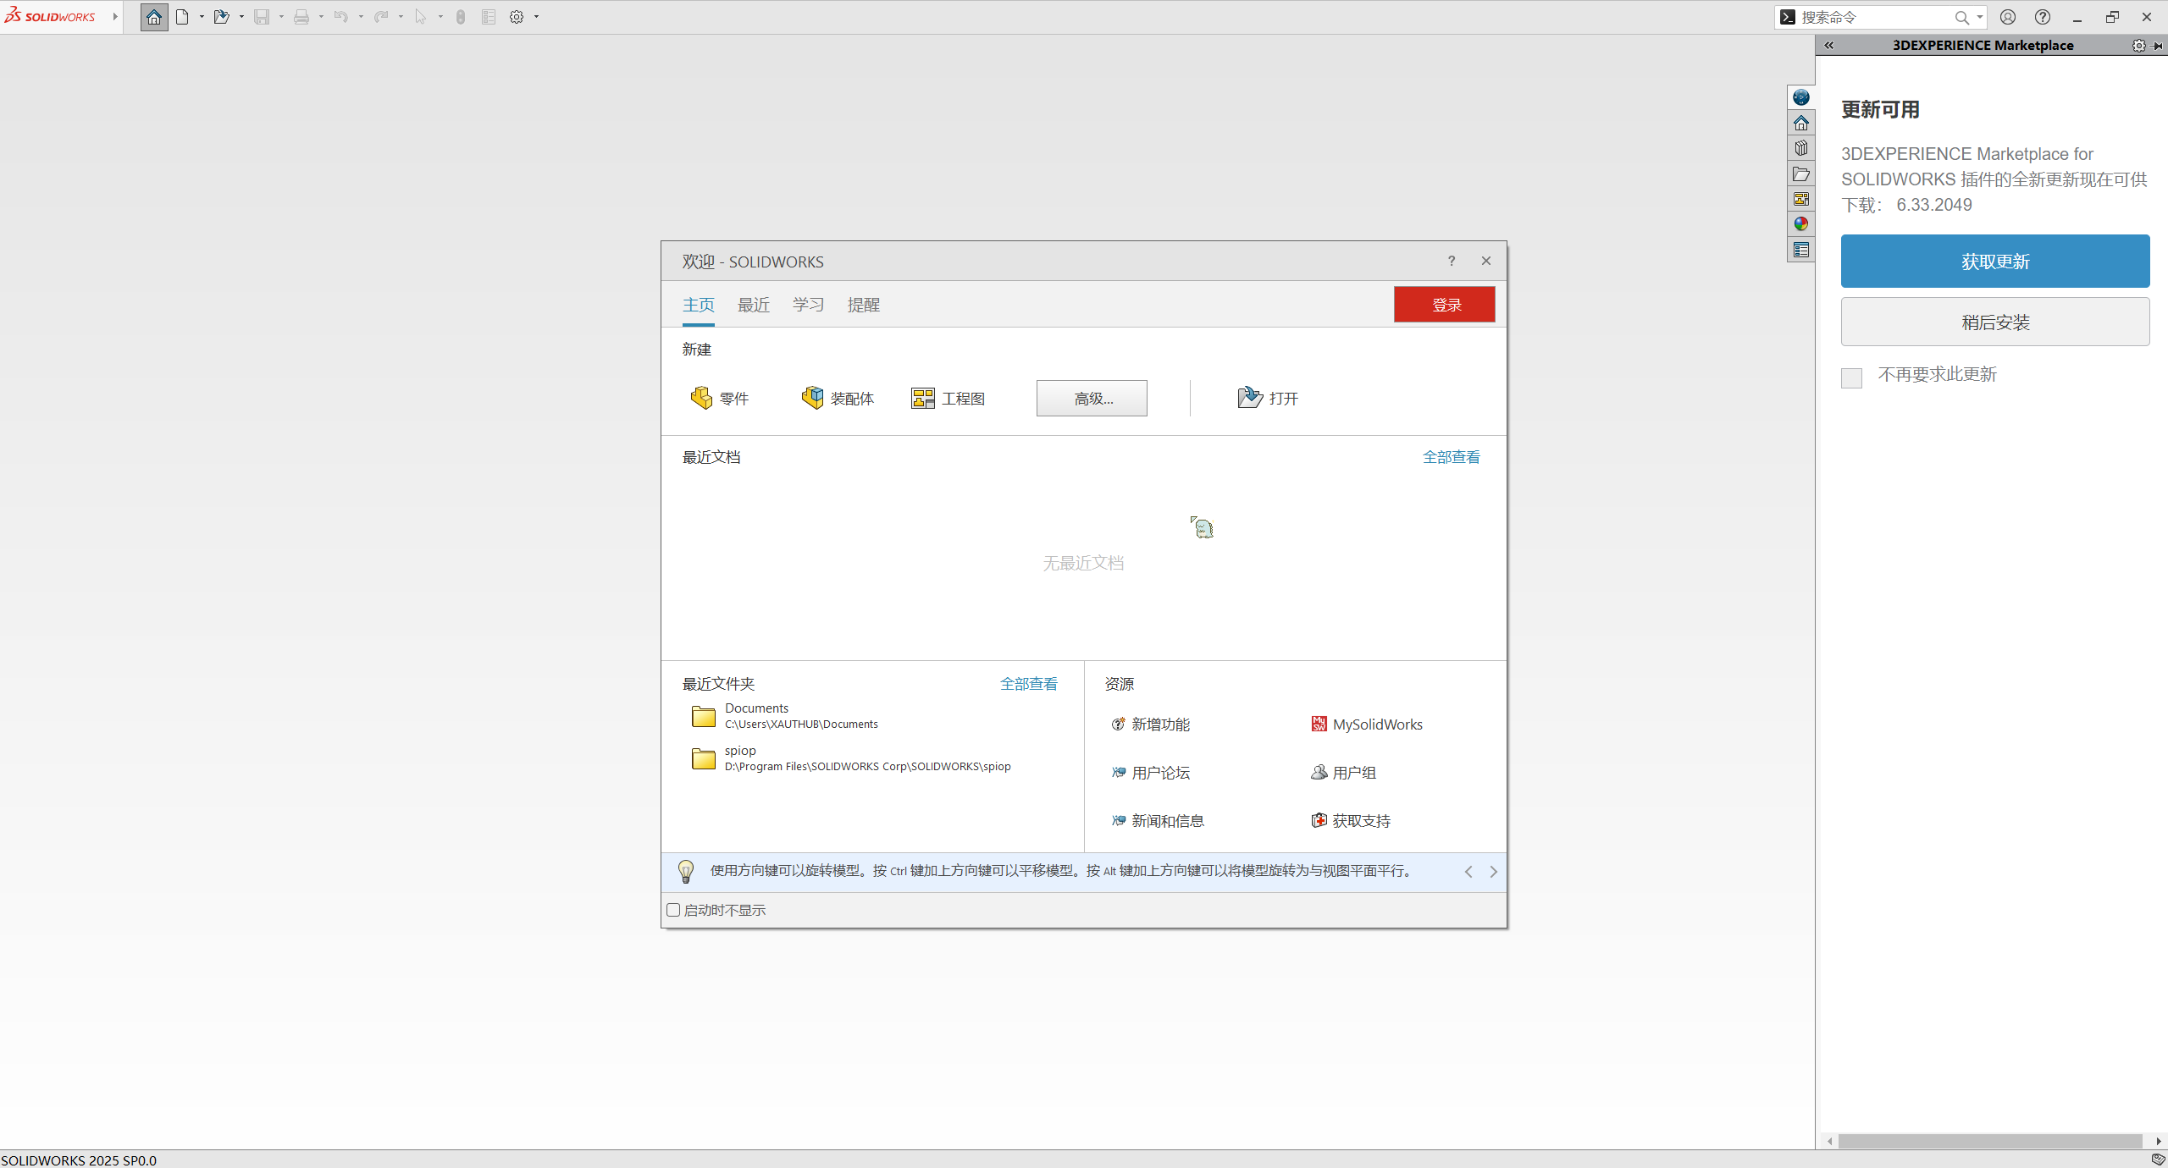Viewport: 2168px width, 1168px height.
Task: Open the New document dropdown arrow
Action: [x=202, y=17]
